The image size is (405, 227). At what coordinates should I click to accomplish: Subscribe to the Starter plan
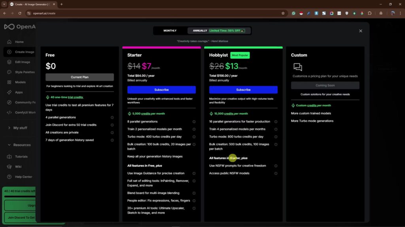click(161, 90)
